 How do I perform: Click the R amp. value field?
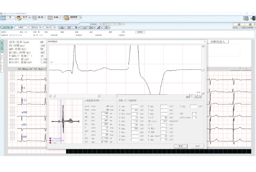[134, 129]
